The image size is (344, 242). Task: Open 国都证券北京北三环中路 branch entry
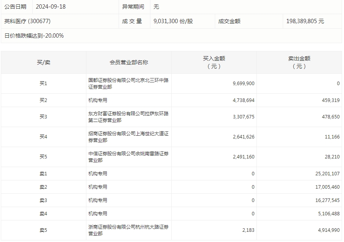[x=128, y=84]
